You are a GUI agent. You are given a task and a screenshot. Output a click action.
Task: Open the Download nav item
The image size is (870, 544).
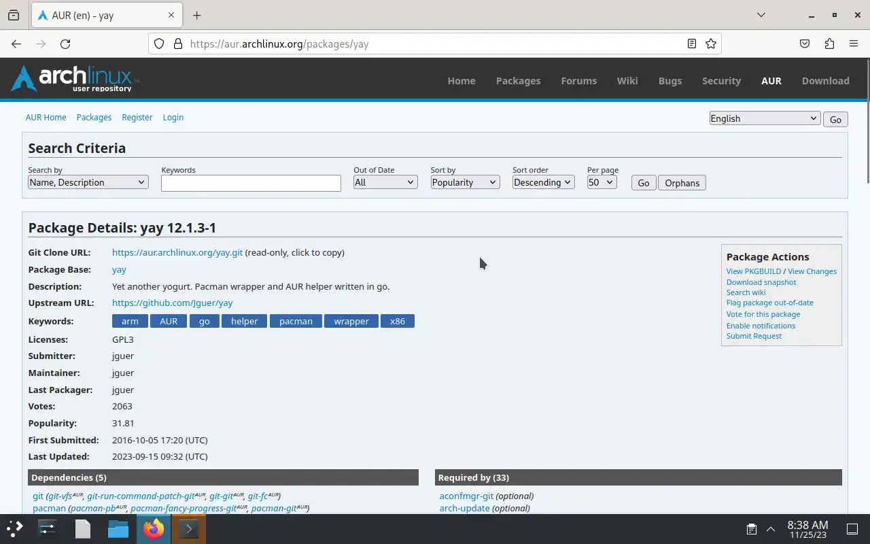(x=825, y=80)
